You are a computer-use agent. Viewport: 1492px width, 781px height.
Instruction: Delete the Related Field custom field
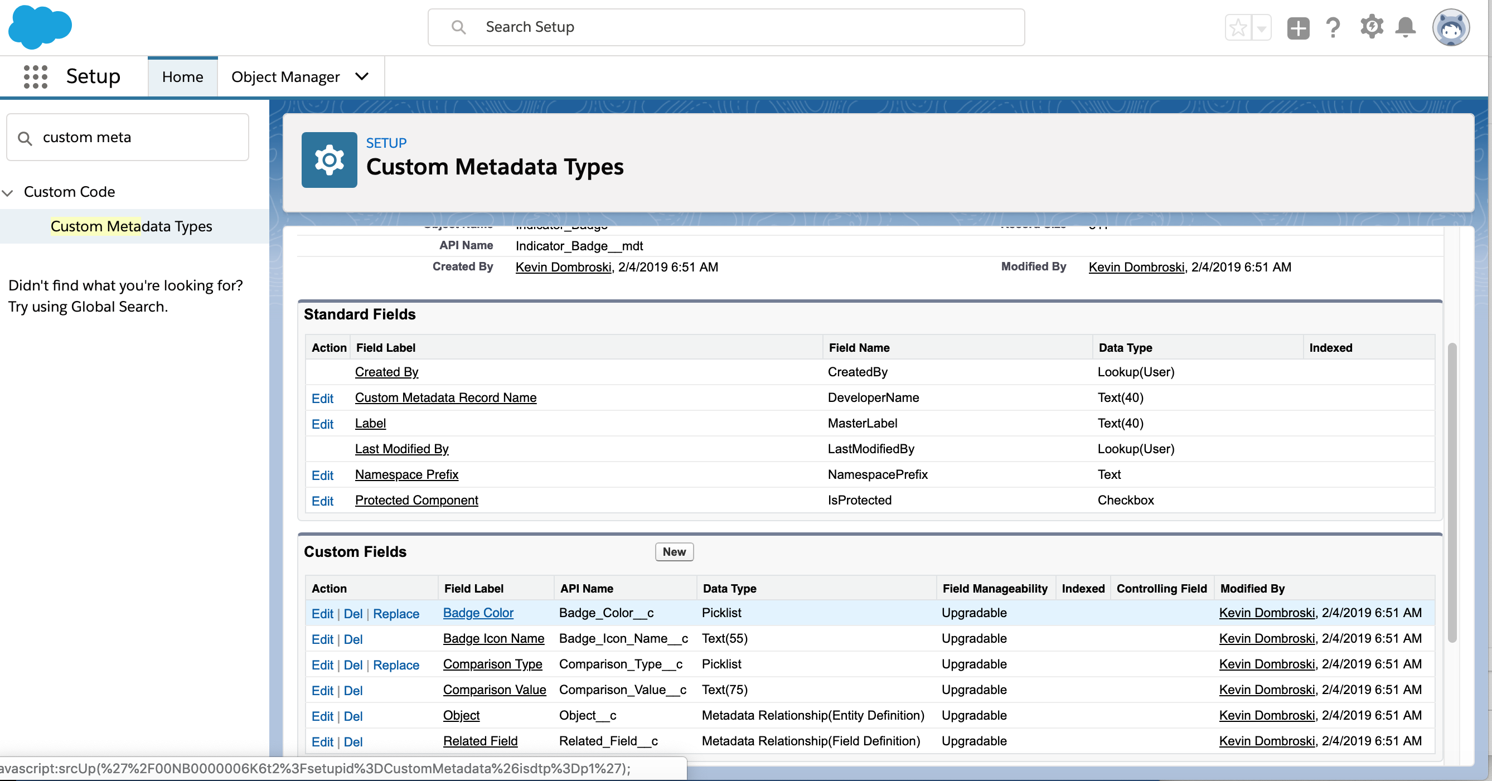353,741
